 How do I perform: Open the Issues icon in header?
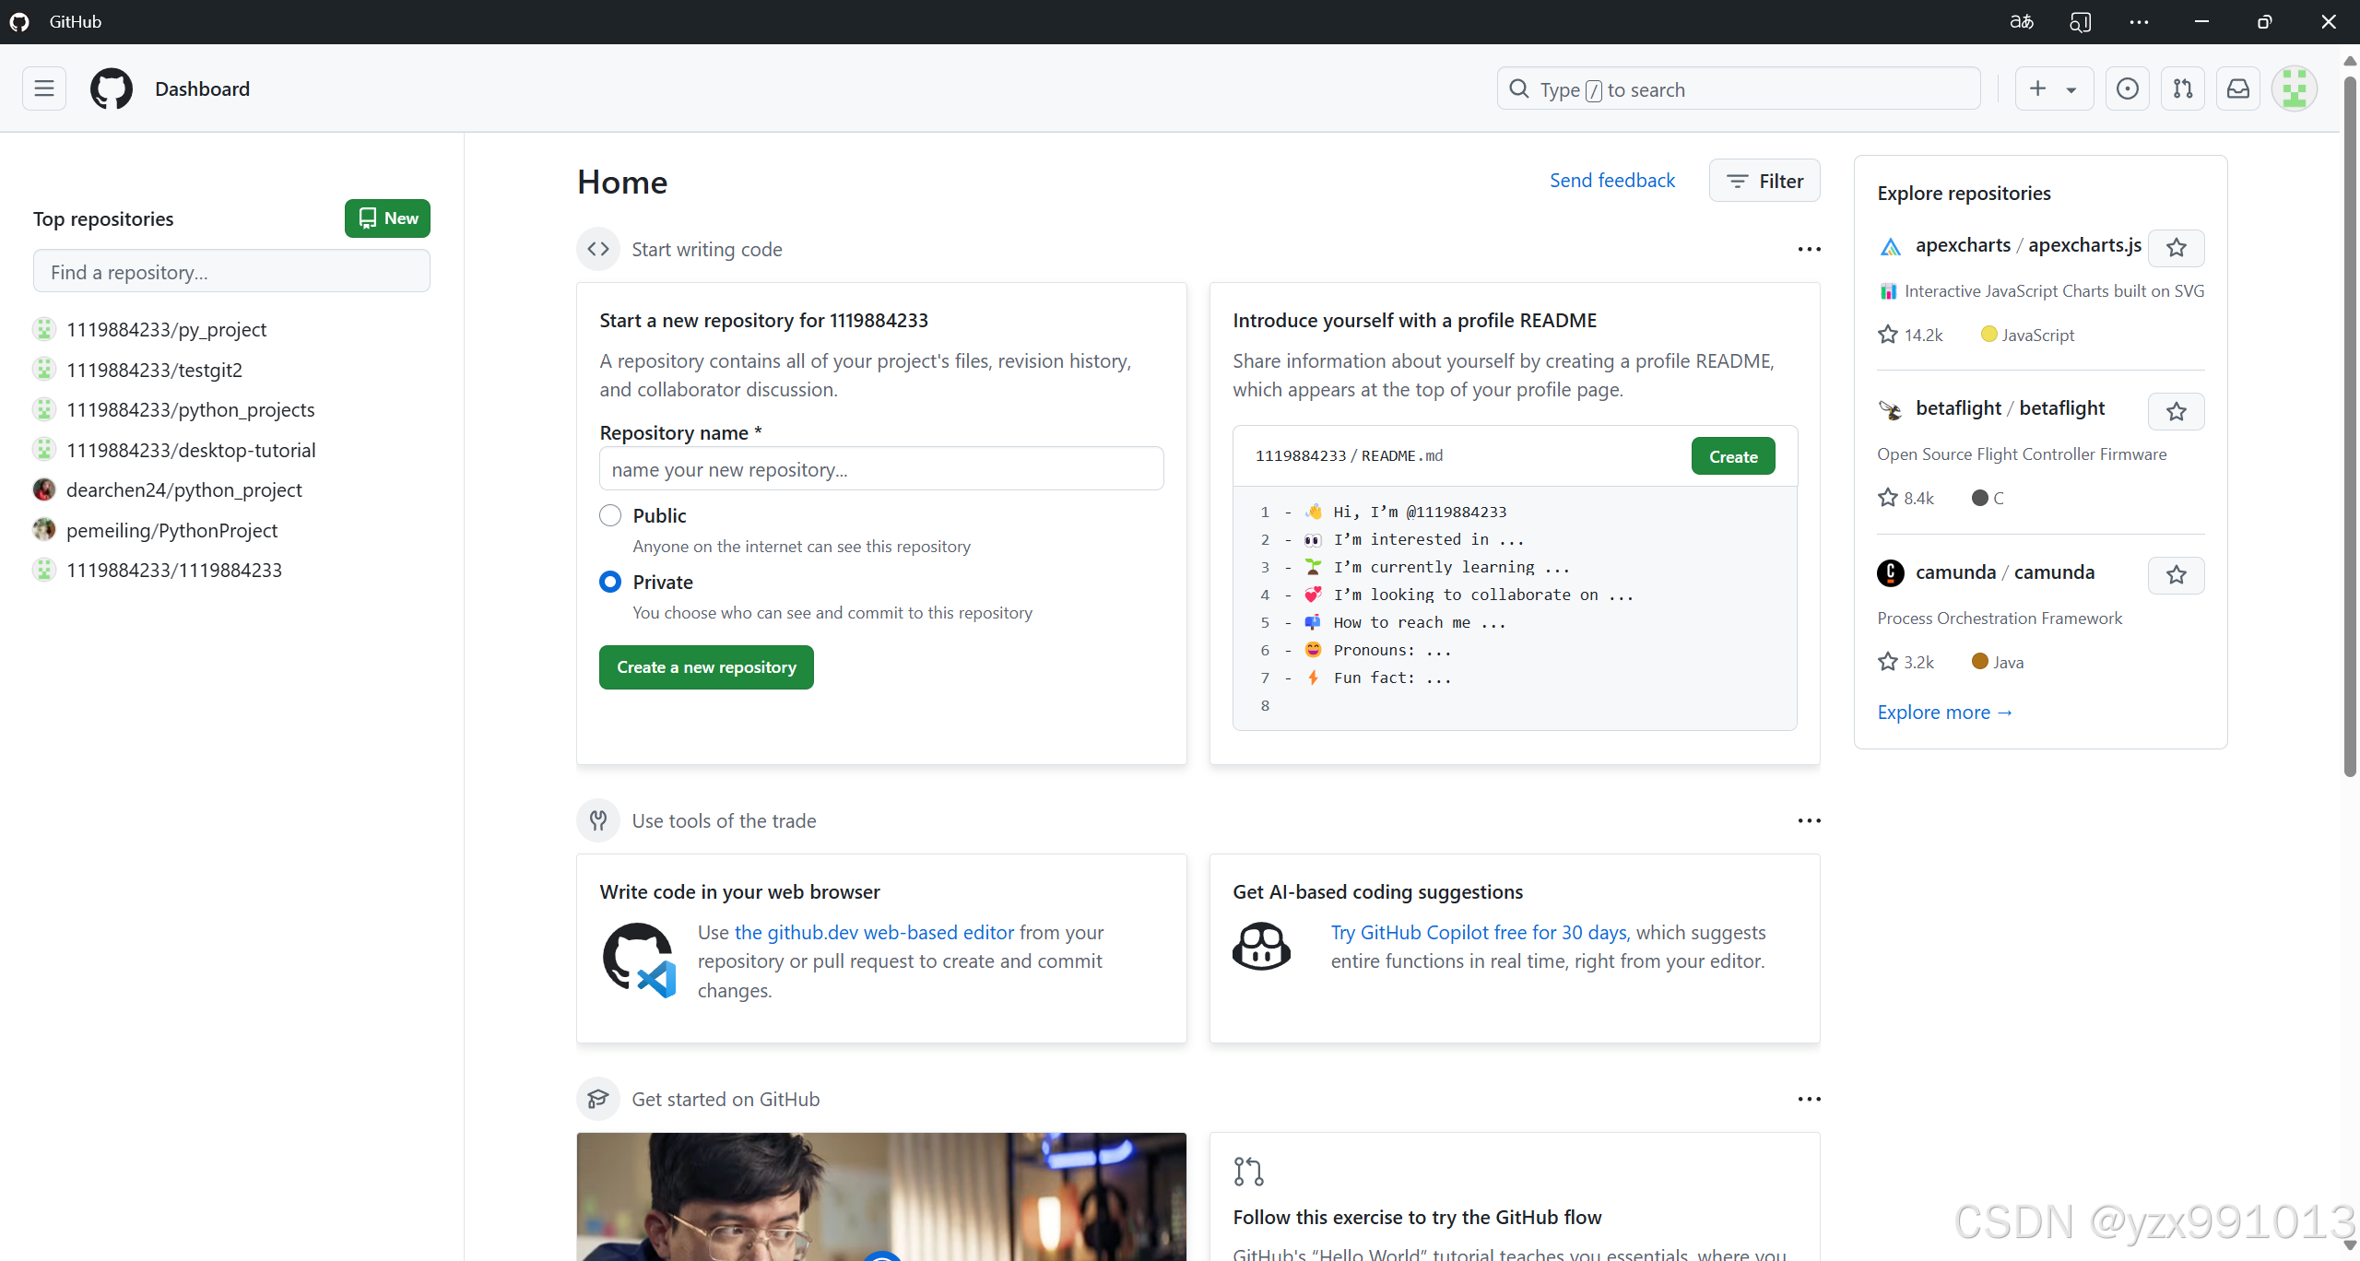(2127, 88)
